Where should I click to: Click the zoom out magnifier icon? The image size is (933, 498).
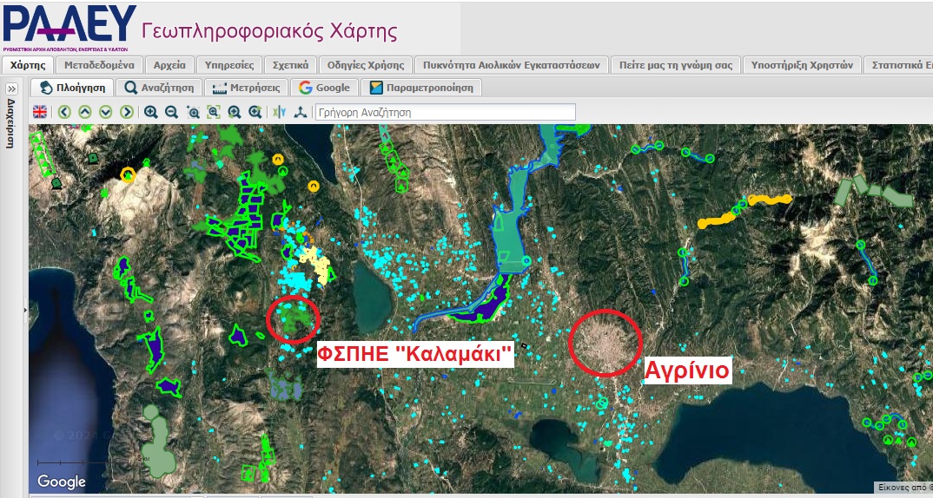[x=172, y=112]
